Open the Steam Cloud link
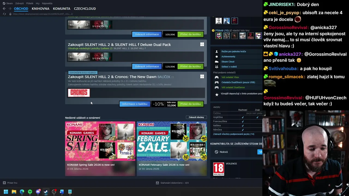 pos(228,62)
